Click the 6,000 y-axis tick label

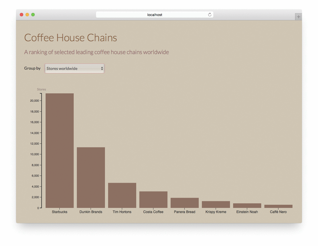coord(35,176)
